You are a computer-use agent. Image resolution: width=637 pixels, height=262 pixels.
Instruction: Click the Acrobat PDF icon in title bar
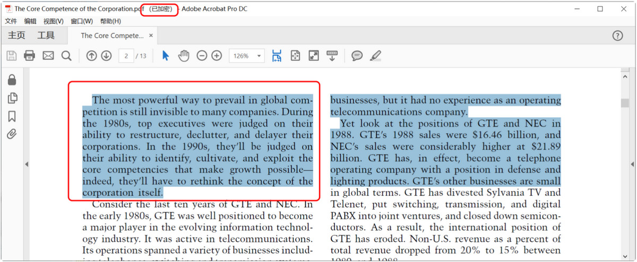pyautogui.click(x=8, y=8)
